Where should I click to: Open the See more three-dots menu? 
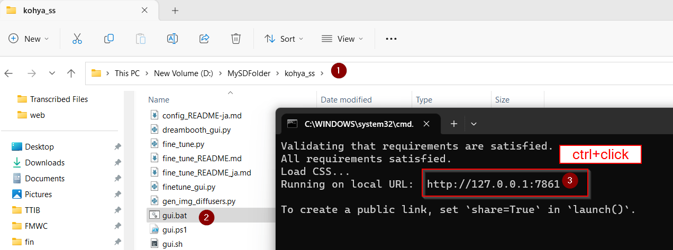click(x=391, y=39)
